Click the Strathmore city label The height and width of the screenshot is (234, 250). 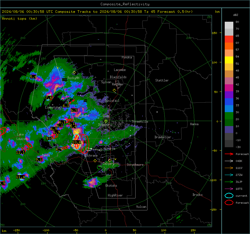pos(135,165)
